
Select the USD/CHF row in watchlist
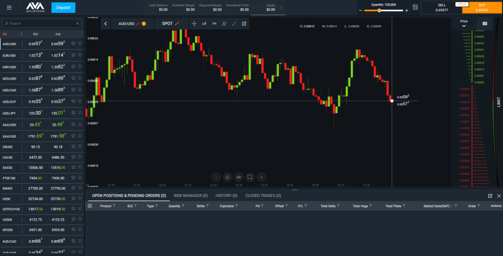(x=42, y=101)
